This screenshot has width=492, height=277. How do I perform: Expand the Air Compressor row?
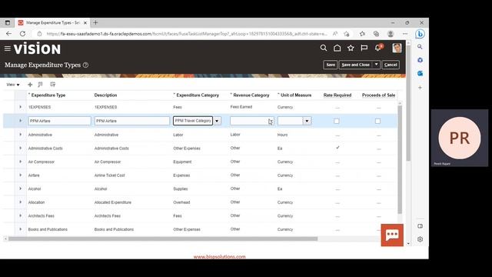[x=21, y=162]
